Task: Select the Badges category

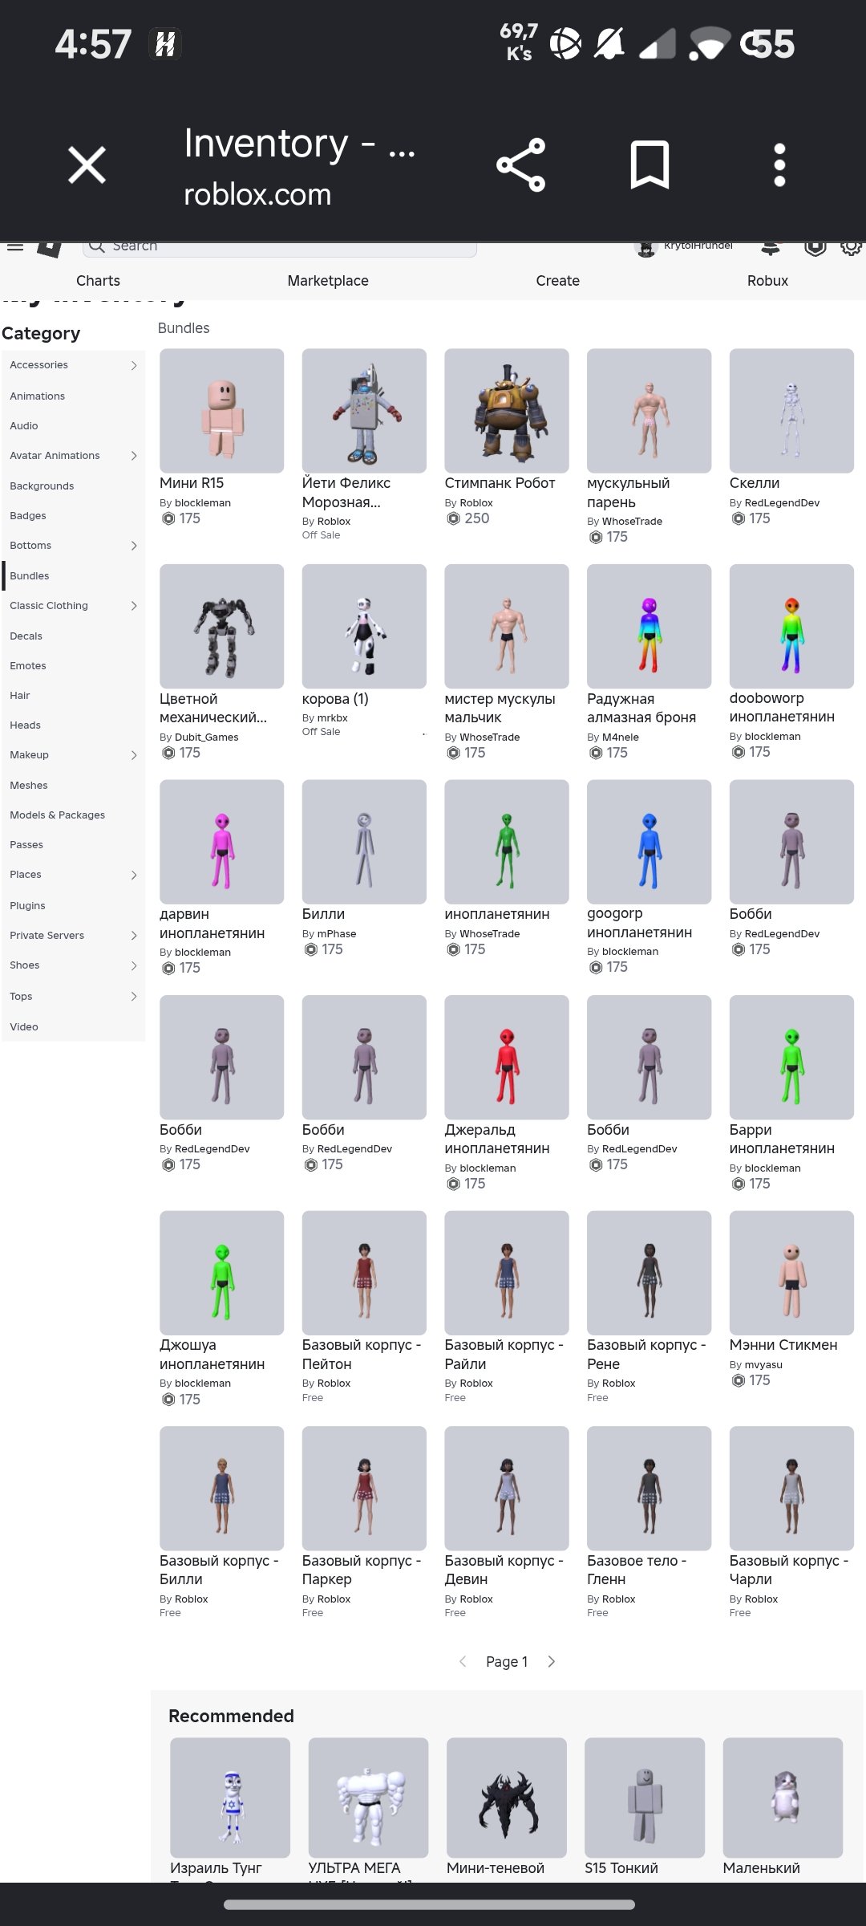Action: pos(28,516)
